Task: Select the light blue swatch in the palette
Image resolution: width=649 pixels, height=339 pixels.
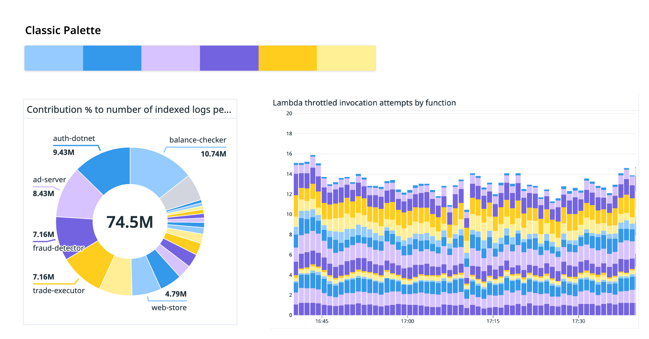Action: coord(53,58)
